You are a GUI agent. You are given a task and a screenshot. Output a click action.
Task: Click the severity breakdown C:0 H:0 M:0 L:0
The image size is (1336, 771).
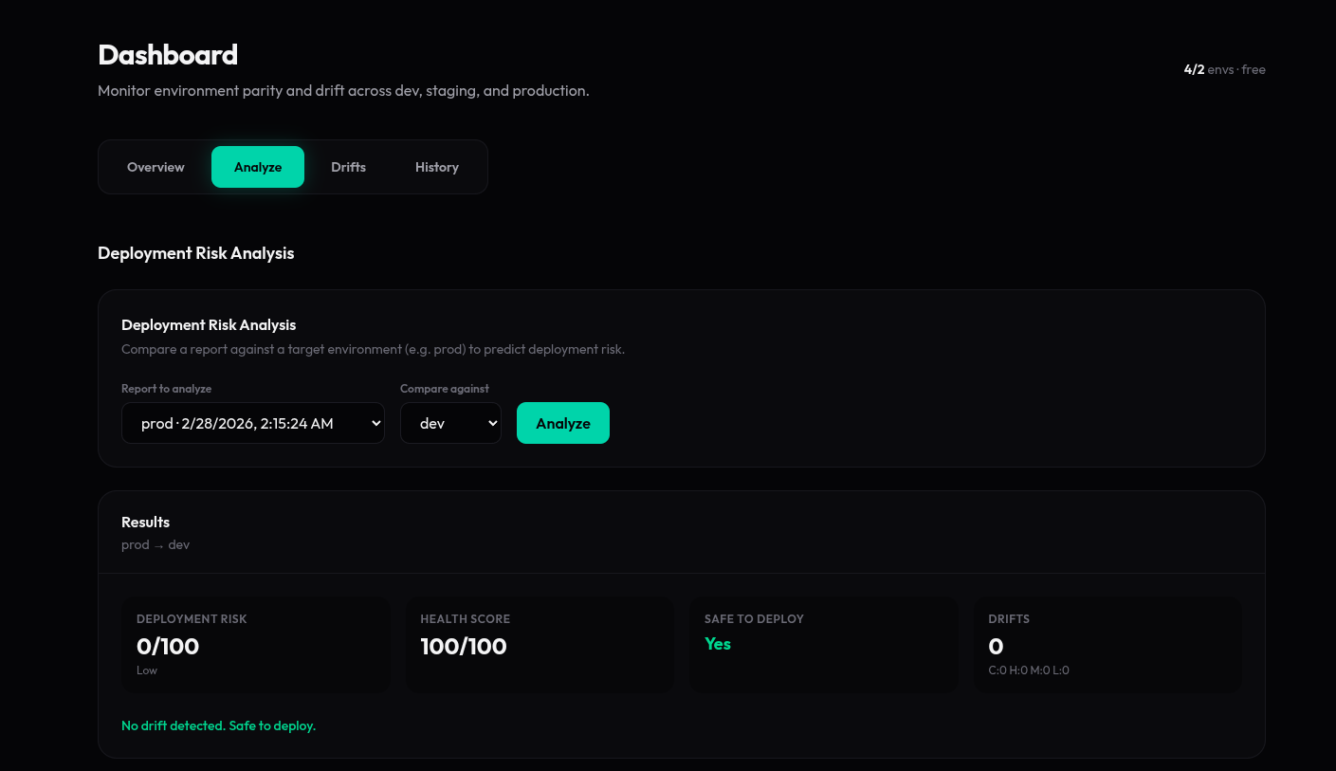tap(1029, 670)
